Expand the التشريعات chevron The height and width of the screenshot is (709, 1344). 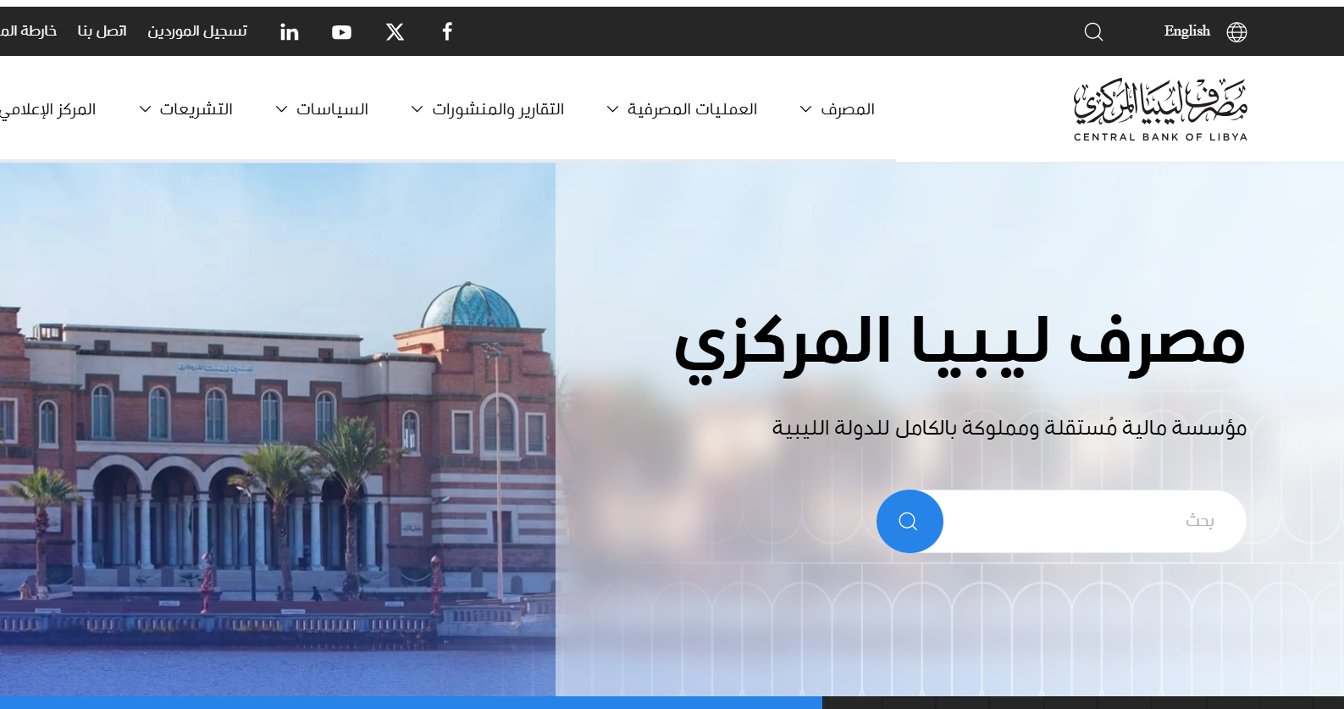coord(145,109)
